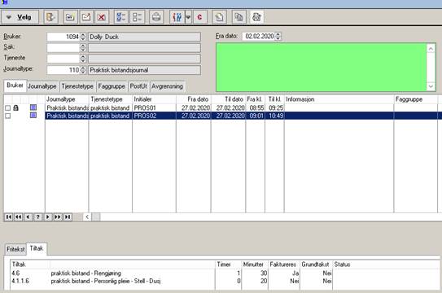
Task: Click the Informasjon column header
Action: tap(339, 99)
